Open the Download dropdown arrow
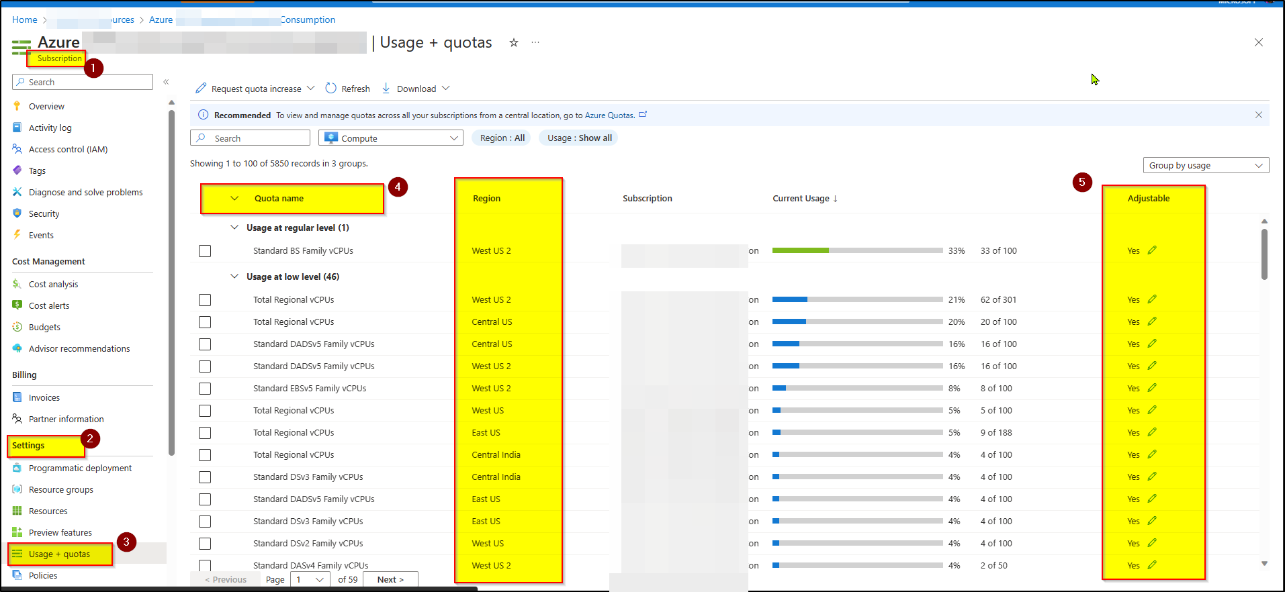This screenshot has height=592, width=1285. coord(446,88)
